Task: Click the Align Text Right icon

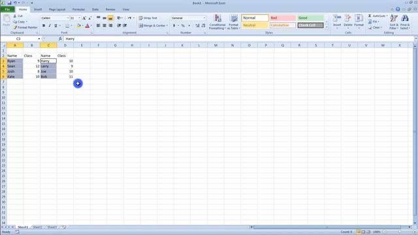Action: point(110,25)
